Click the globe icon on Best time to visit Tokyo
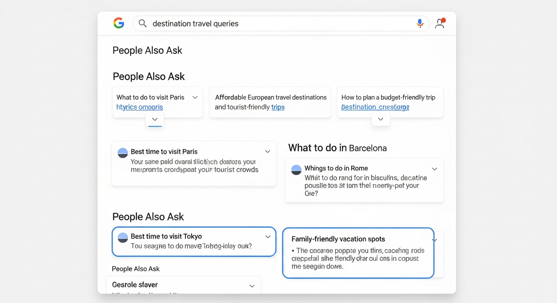 point(123,237)
